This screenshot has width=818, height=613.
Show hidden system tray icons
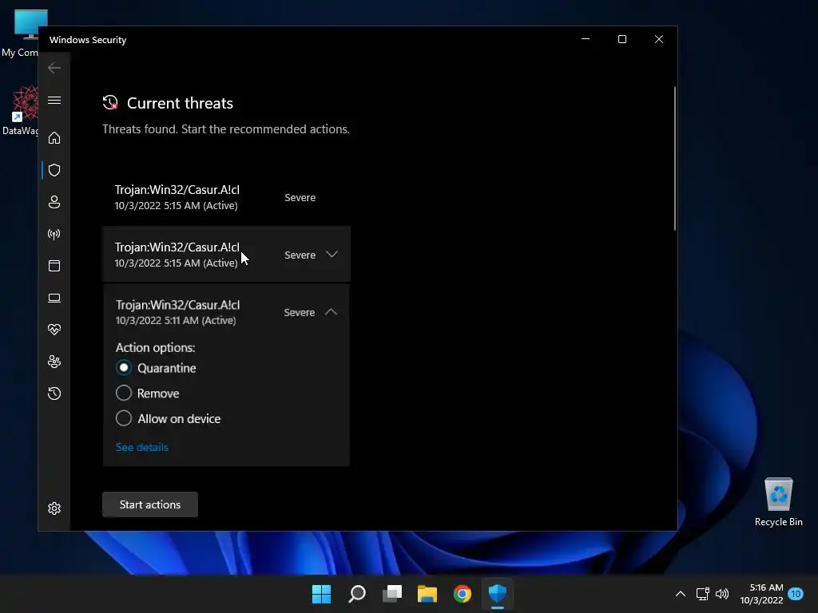(681, 594)
